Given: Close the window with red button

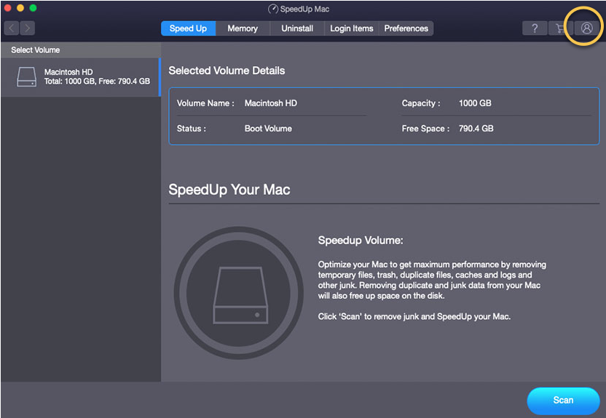Looking at the screenshot, I should click(x=7, y=8).
